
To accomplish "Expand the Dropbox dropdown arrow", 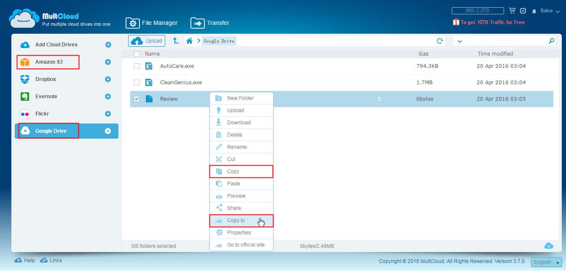I will [x=108, y=79].
